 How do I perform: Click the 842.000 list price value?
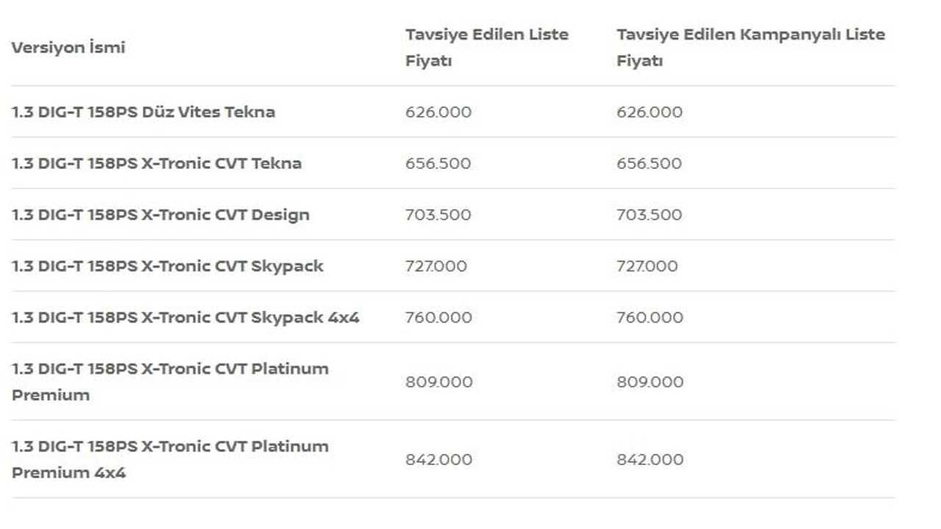tap(439, 459)
